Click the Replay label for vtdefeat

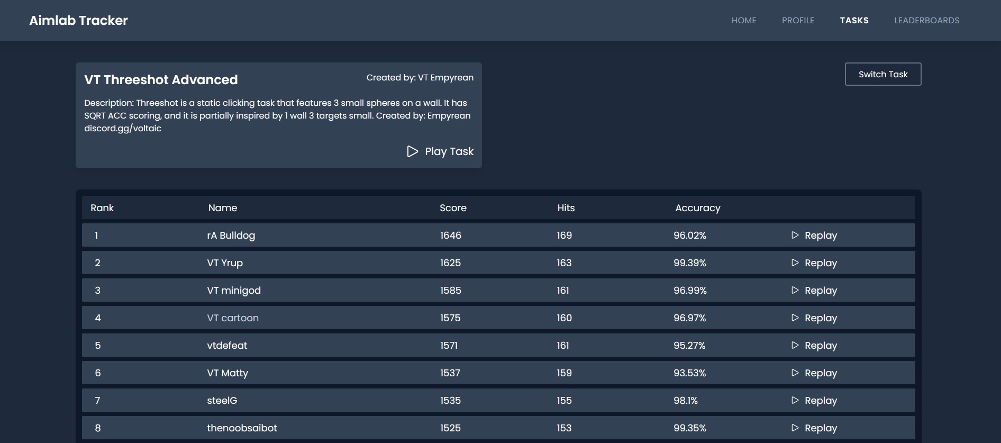coord(821,346)
